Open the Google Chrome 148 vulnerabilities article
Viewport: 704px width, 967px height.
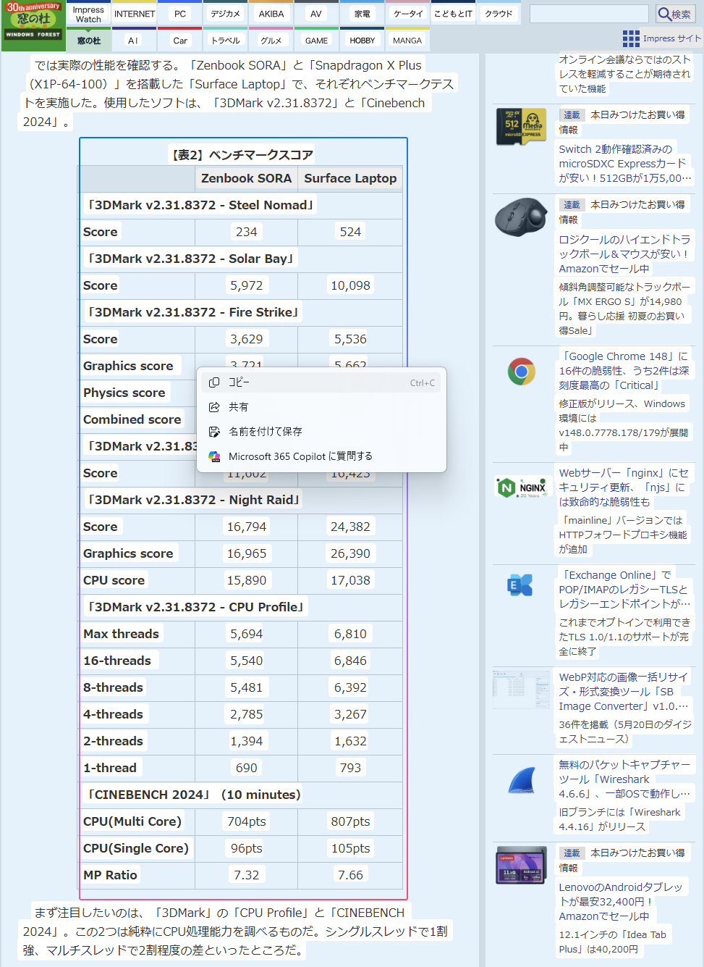(625, 371)
